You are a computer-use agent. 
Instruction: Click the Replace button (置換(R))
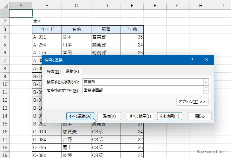[x=109, y=116]
